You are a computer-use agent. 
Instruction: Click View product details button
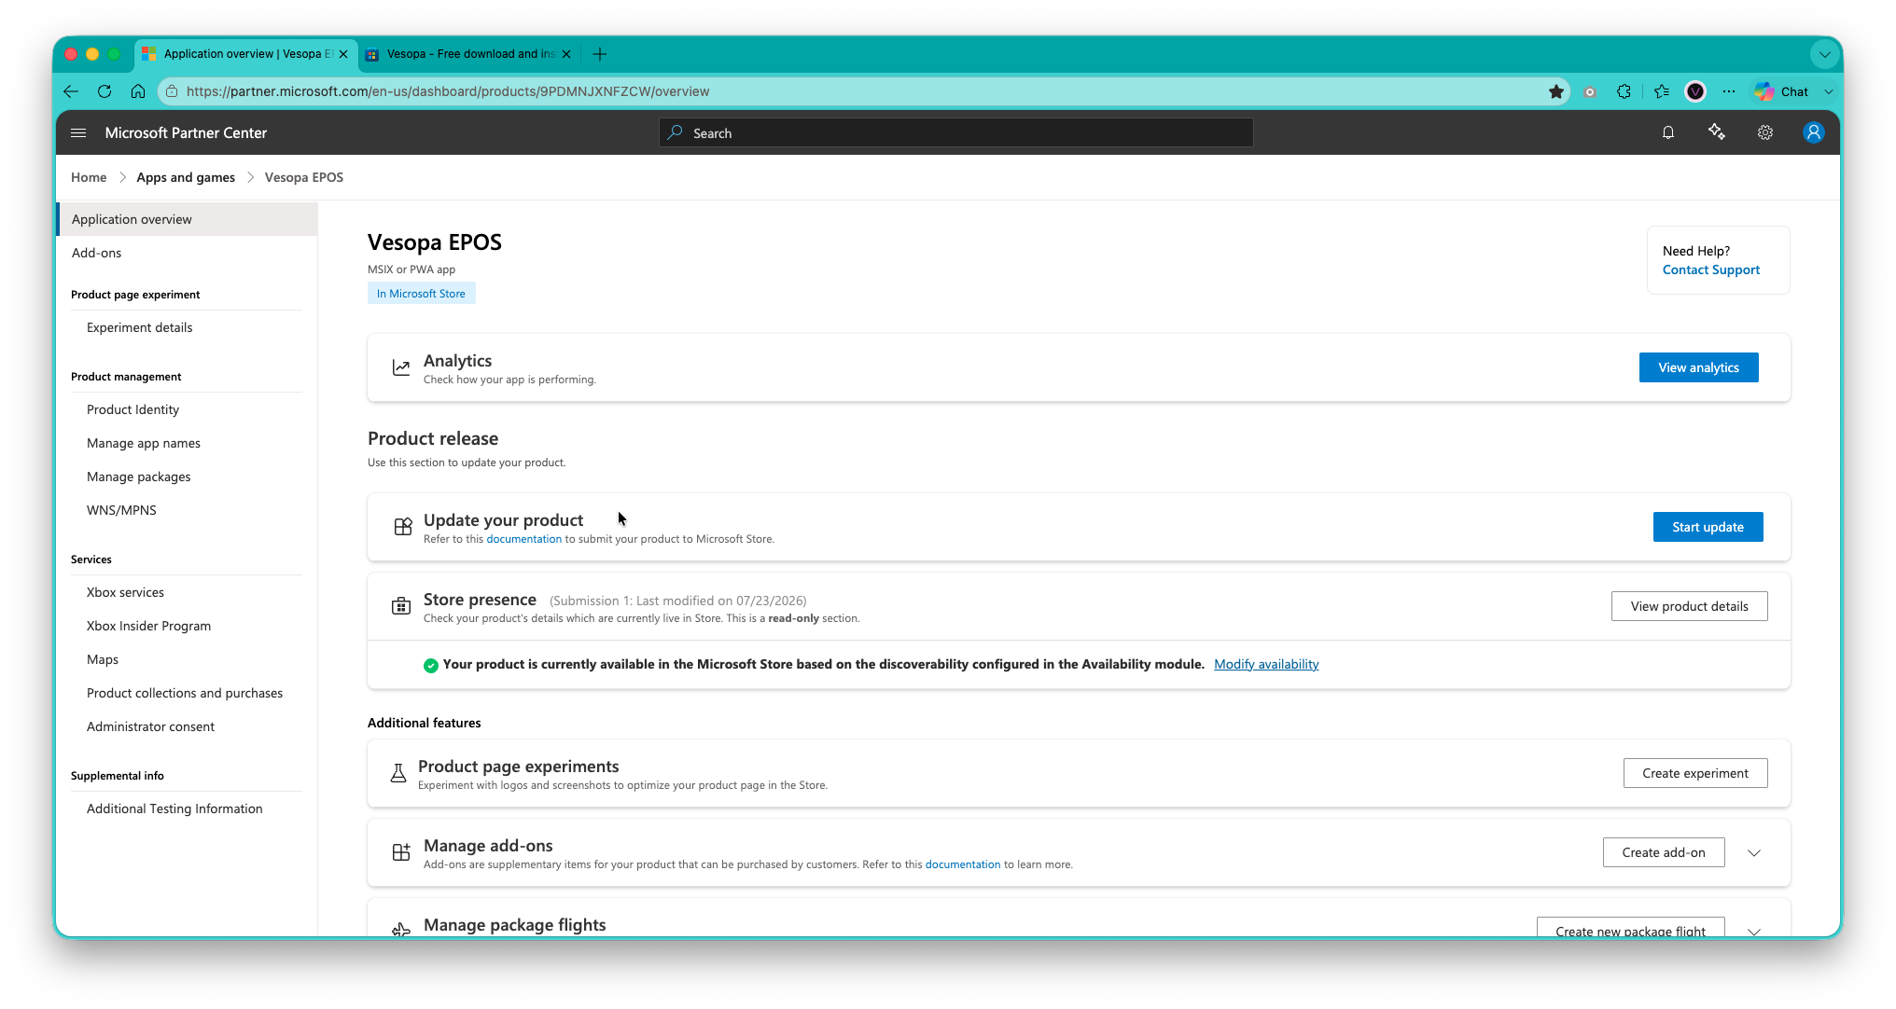[x=1689, y=606]
